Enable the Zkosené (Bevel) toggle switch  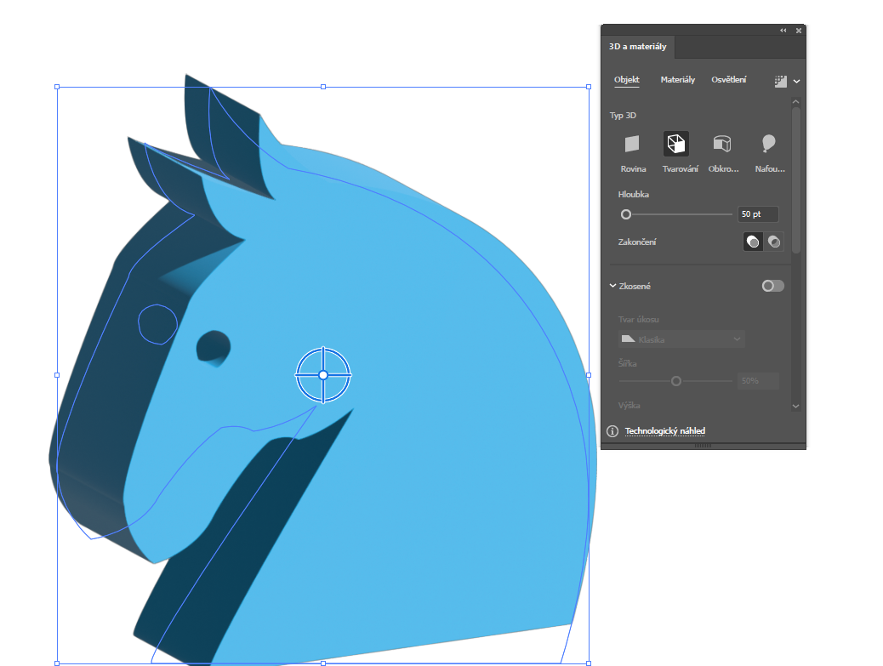click(772, 286)
